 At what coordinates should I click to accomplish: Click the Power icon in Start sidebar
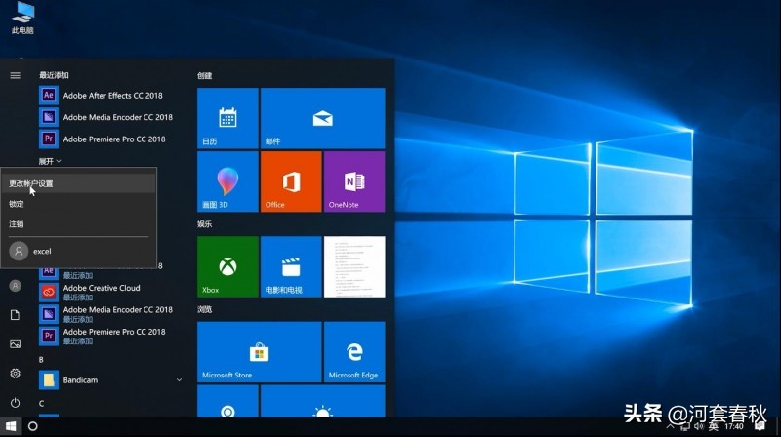(15, 403)
